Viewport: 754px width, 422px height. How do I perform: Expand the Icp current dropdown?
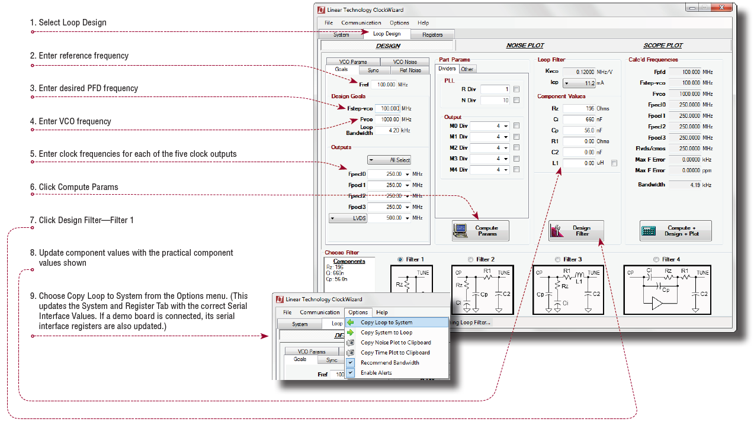coord(567,83)
